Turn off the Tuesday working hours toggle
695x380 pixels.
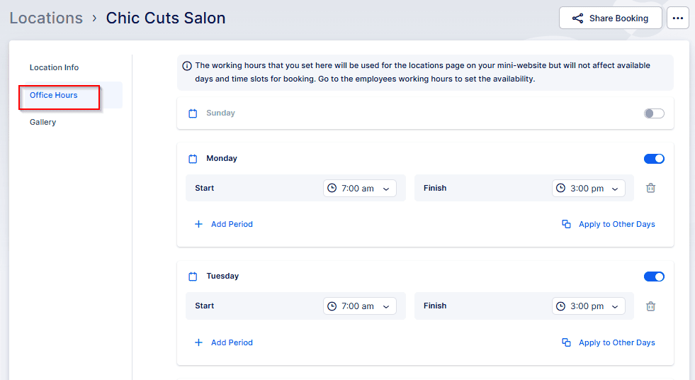654,276
